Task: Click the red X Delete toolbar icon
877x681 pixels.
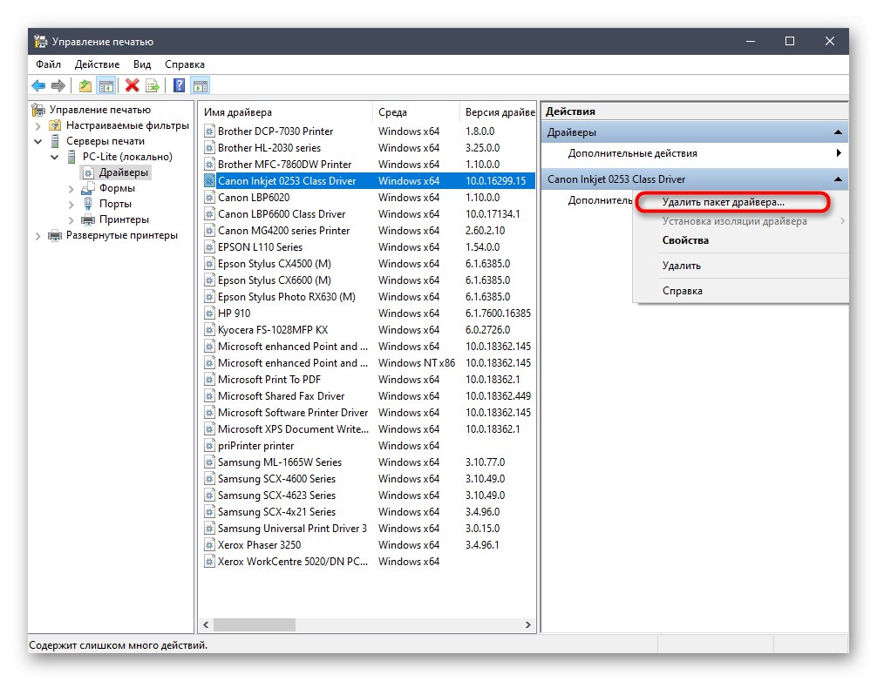Action: point(132,85)
